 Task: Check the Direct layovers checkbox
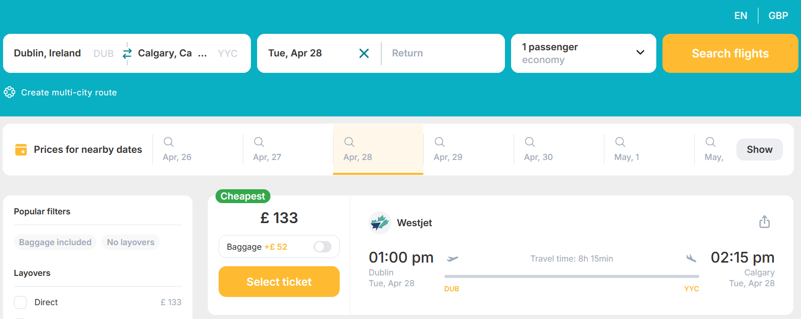pyautogui.click(x=21, y=302)
